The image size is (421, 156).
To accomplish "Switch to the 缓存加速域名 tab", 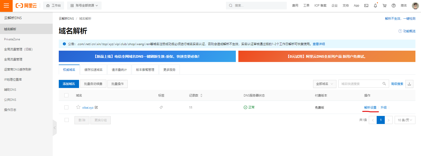I will tap(93, 70).
